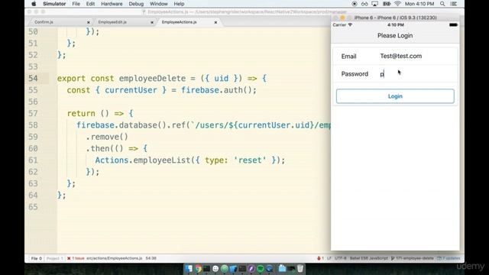Open the Wi-Fi menu
The width and height of the screenshot is (489, 275).
click(x=397, y=4)
